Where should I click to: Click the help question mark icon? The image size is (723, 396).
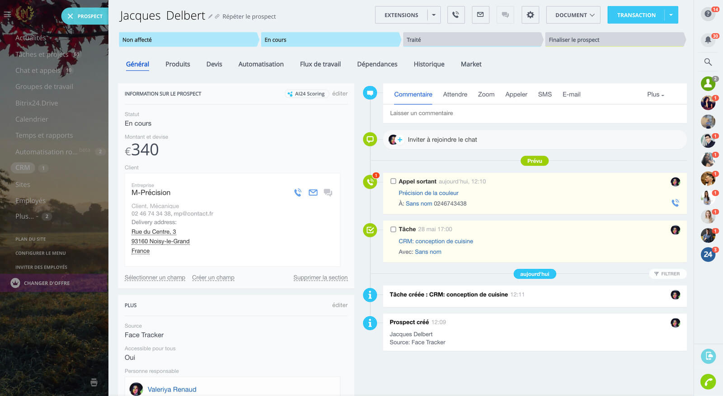pos(708,14)
